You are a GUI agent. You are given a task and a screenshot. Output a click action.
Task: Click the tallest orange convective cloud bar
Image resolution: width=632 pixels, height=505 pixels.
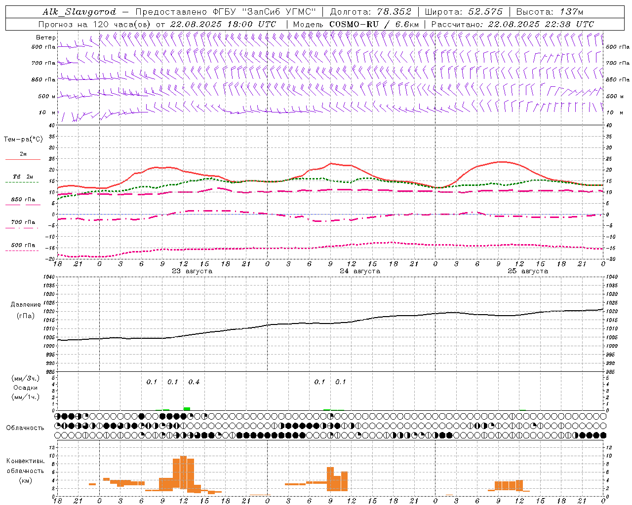pos(184,472)
